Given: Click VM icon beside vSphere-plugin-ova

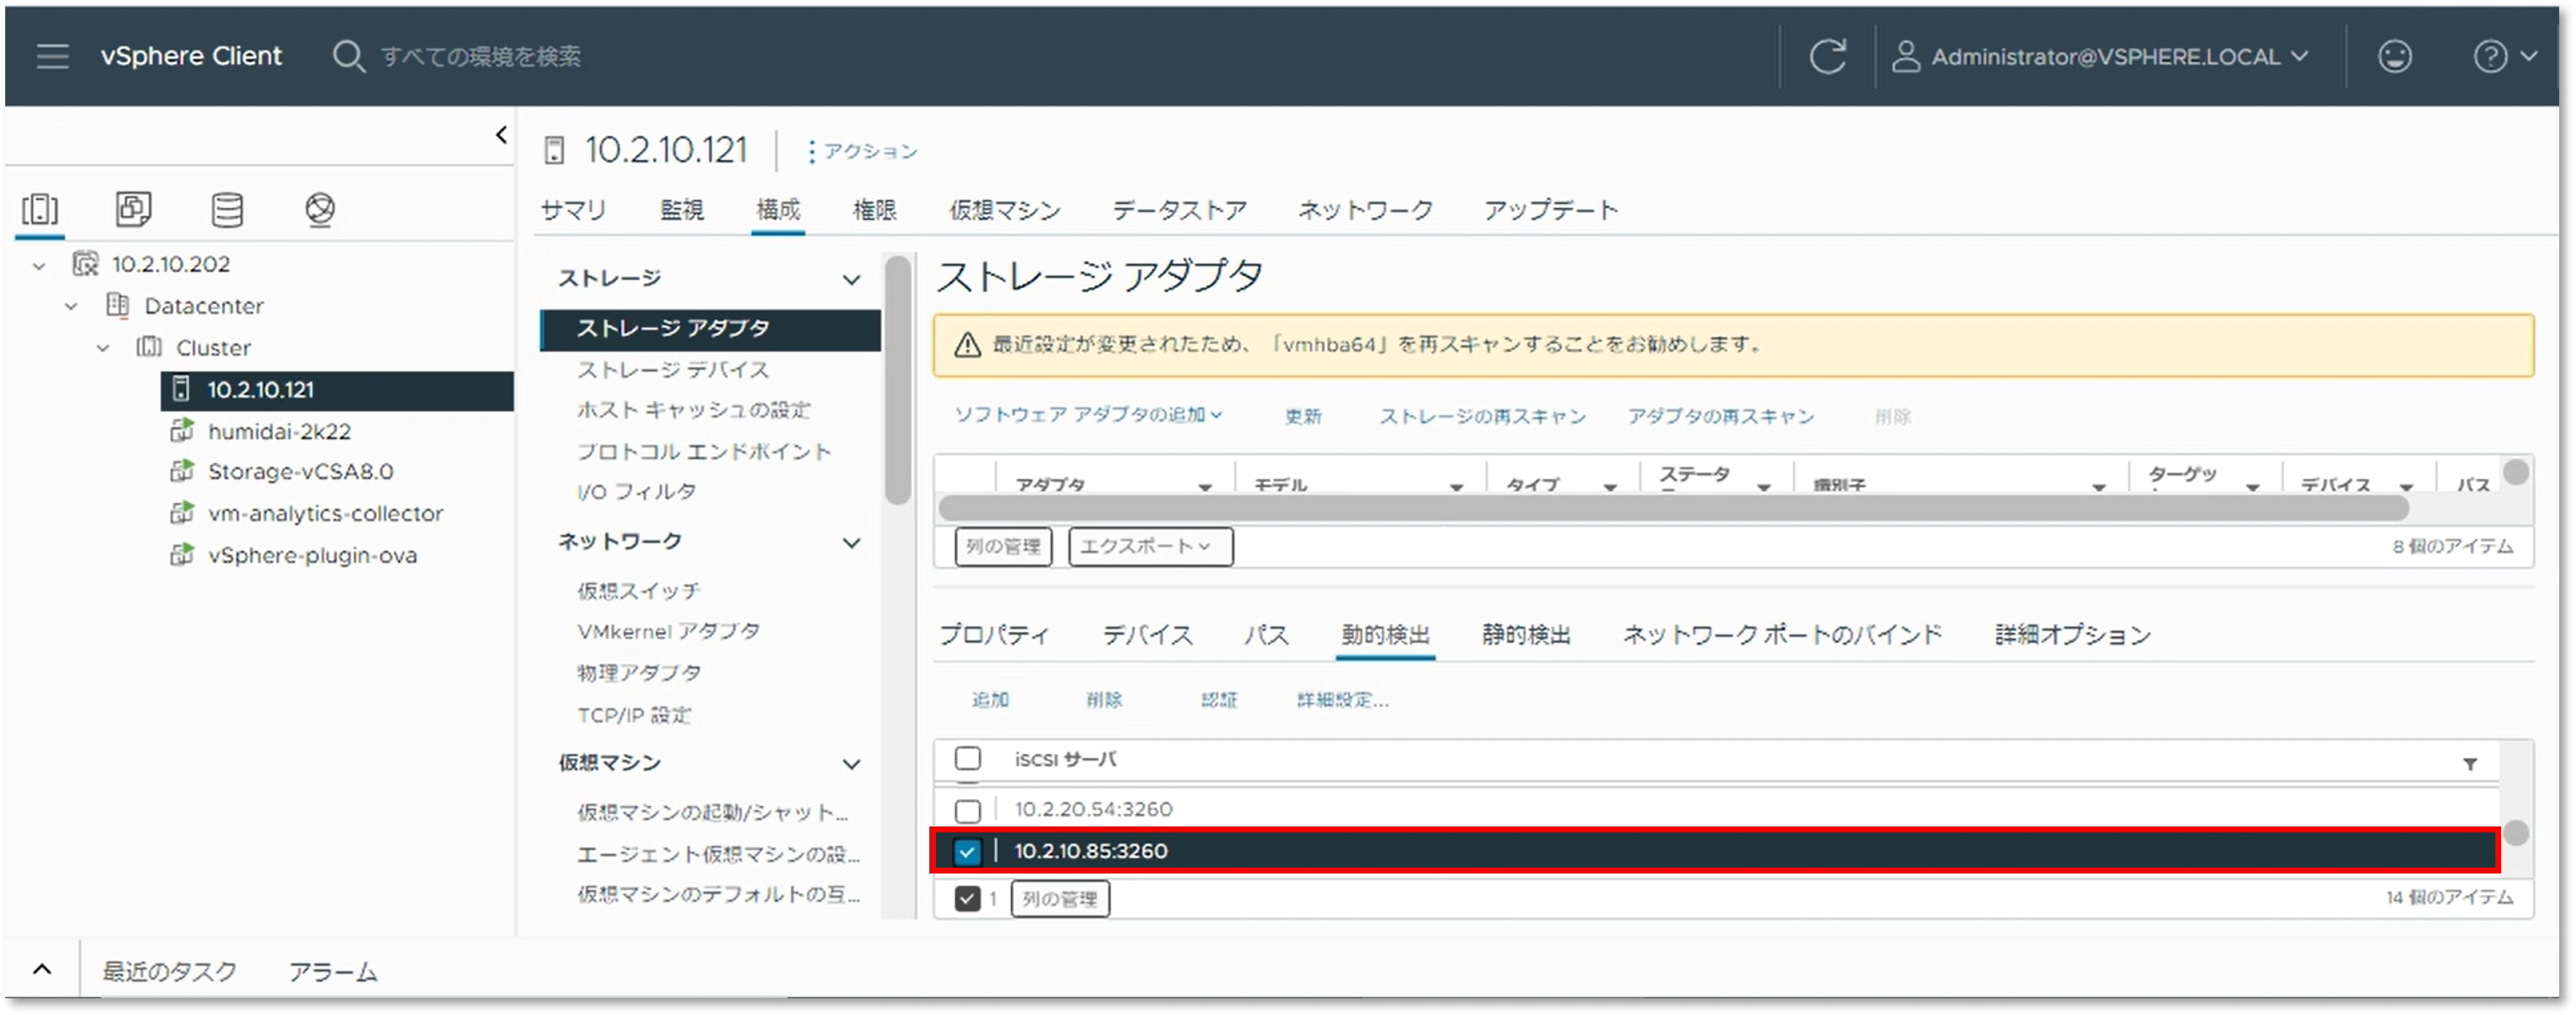Looking at the screenshot, I should [182, 554].
